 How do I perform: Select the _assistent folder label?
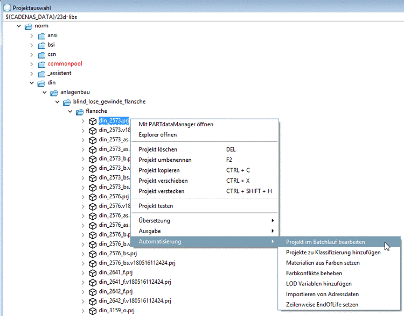pos(59,73)
